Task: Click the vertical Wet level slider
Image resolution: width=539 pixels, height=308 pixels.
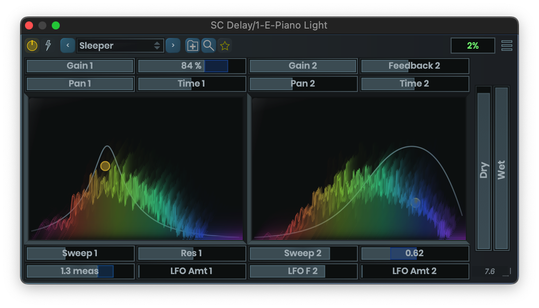Action: click(502, 168)
